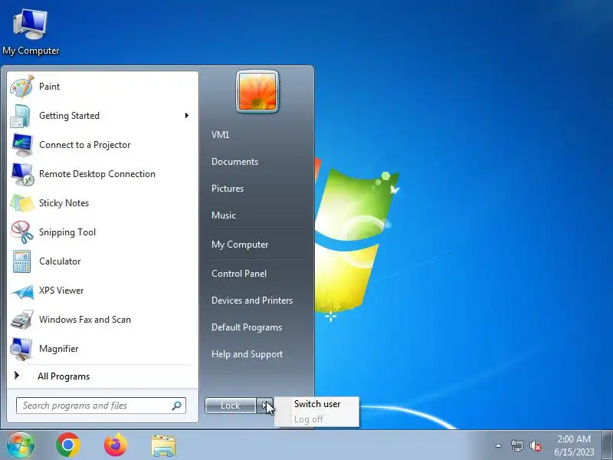This screenshot has height=460, width=613.
Task: Open the VM1 user folder
Action: pyautogui.click(x=220, y=135)
